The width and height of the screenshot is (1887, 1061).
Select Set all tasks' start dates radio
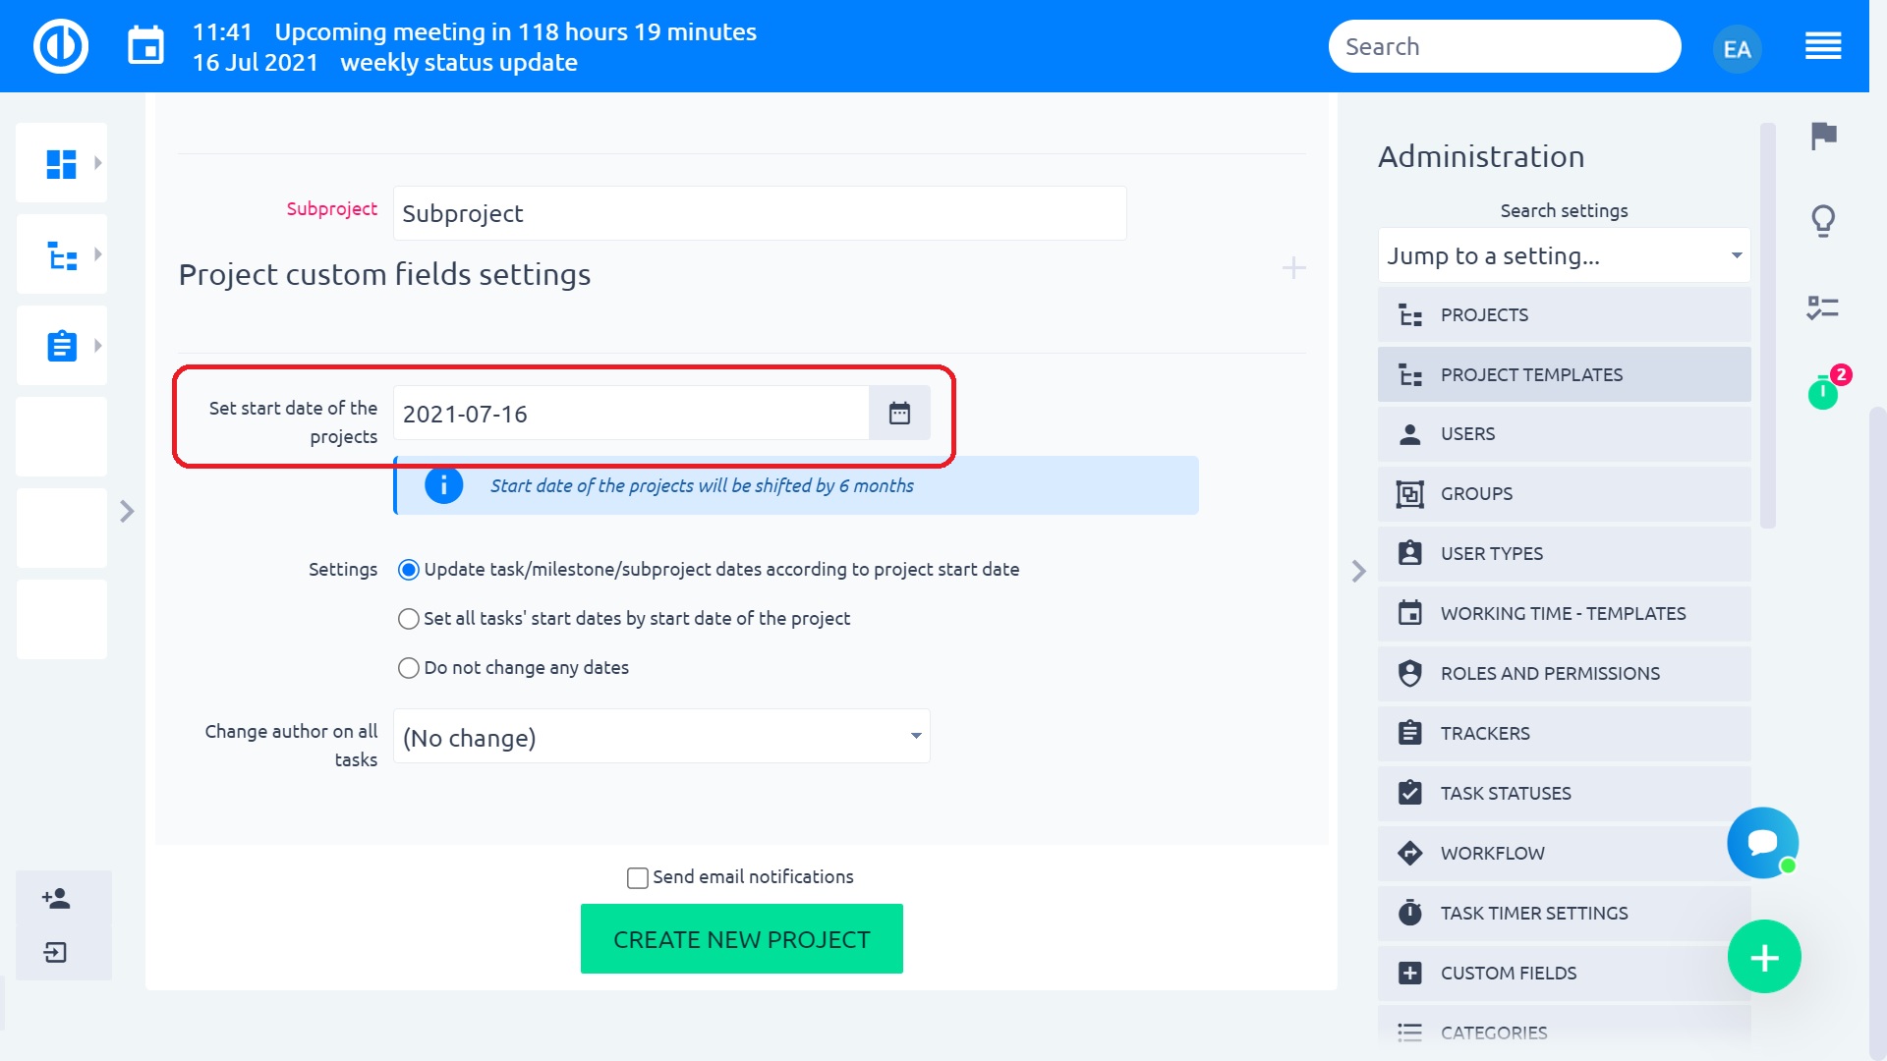pyautogui.click(x=408, y=619)
